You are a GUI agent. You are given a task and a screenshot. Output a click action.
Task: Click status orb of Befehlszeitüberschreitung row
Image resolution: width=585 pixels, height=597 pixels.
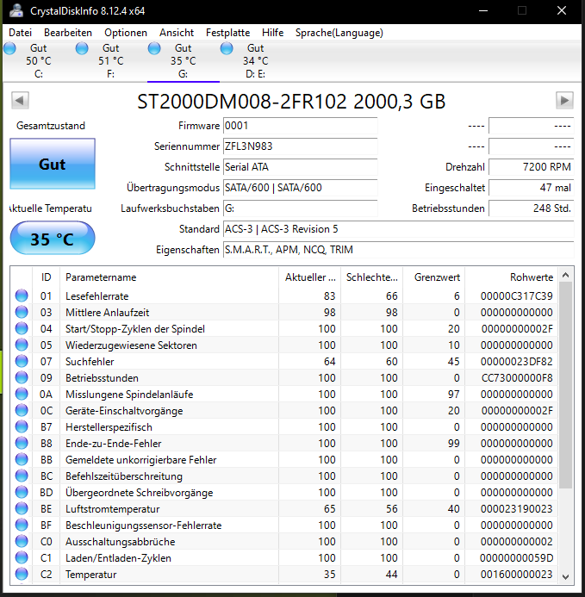coord(22,476)
